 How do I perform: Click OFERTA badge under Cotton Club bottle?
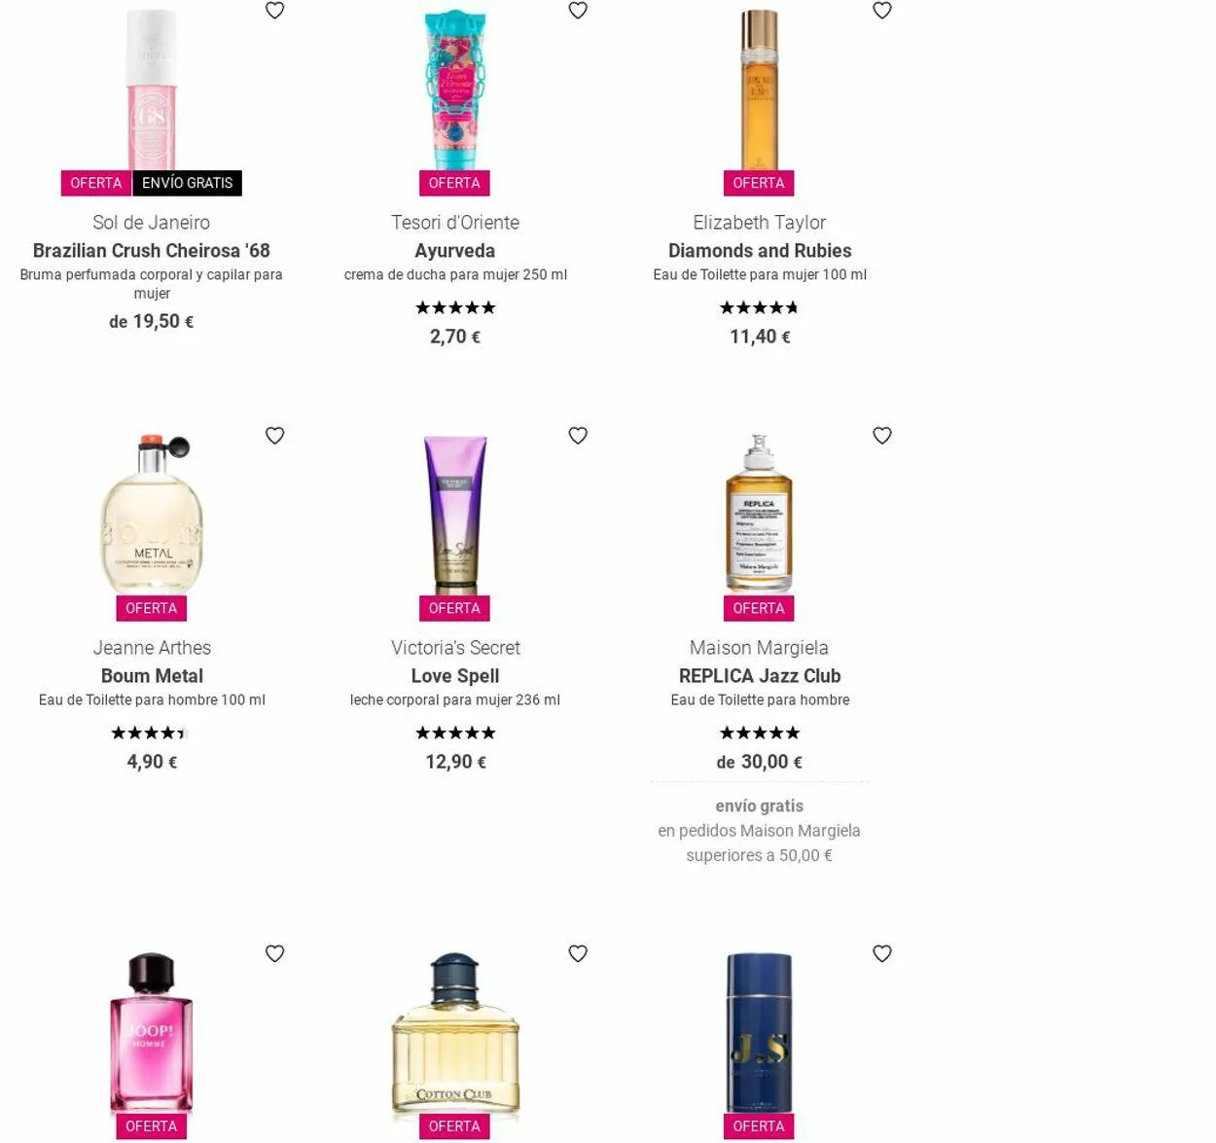click(x=454, y=1126)
